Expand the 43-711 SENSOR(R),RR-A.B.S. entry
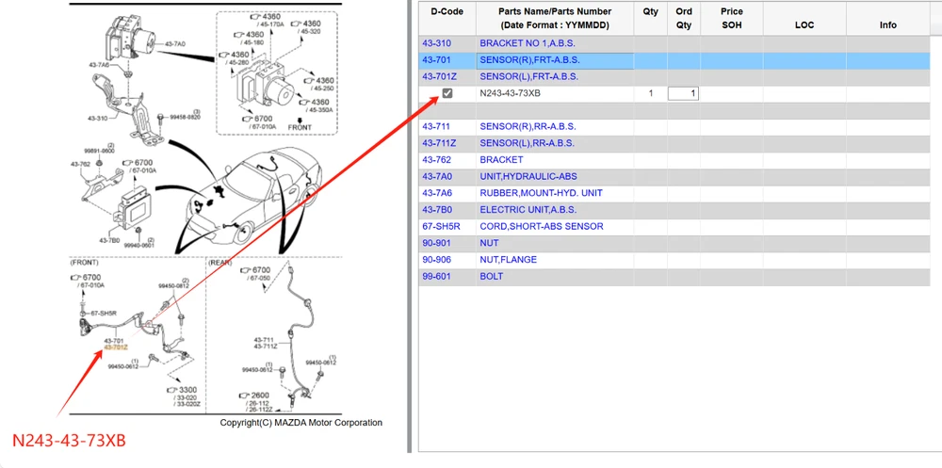 point(528,126)
